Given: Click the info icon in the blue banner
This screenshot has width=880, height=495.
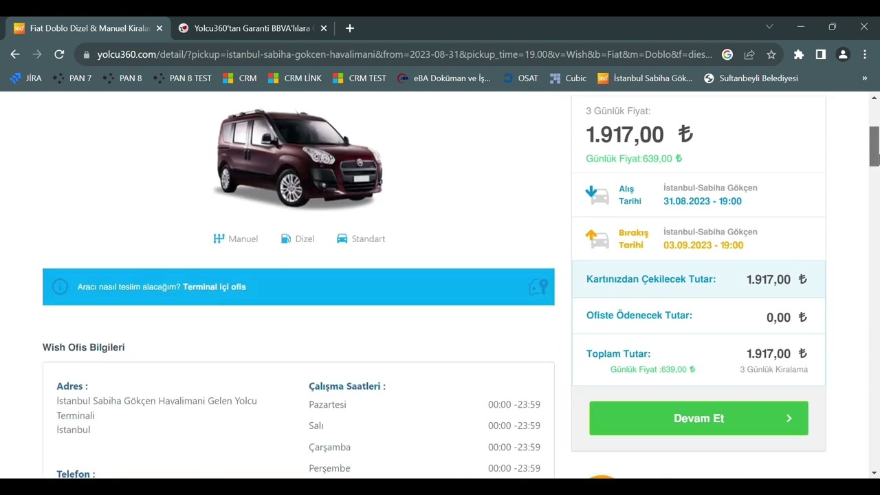Looking at the screenshot, I should pos(60,287).
